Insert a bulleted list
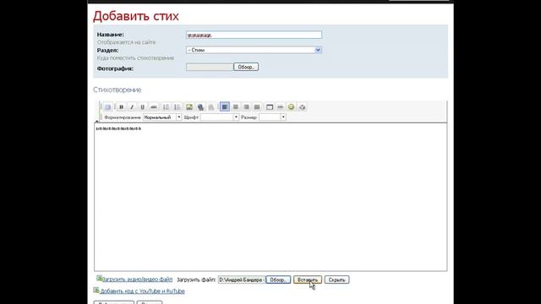This screenshot has height=304, width=541. tap(177, 107)
